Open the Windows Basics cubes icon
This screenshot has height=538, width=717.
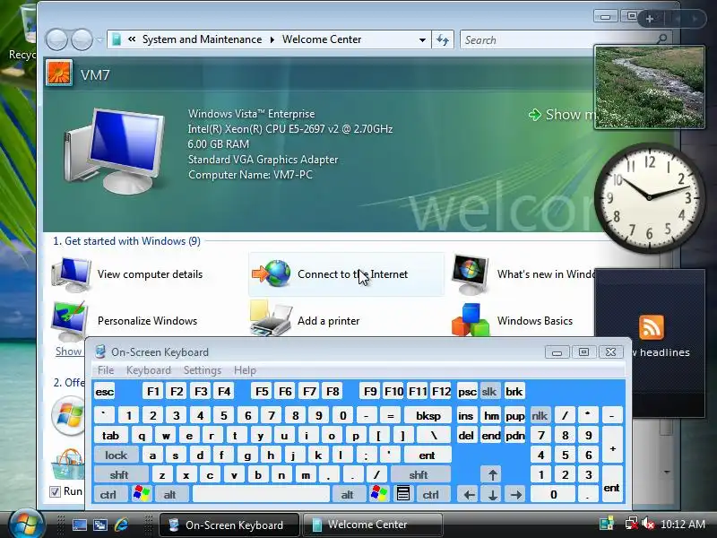click(x=470, y=319)
